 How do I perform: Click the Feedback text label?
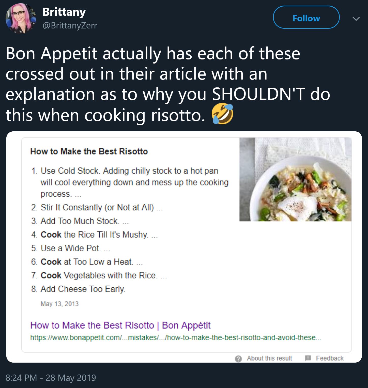[330, 358]
